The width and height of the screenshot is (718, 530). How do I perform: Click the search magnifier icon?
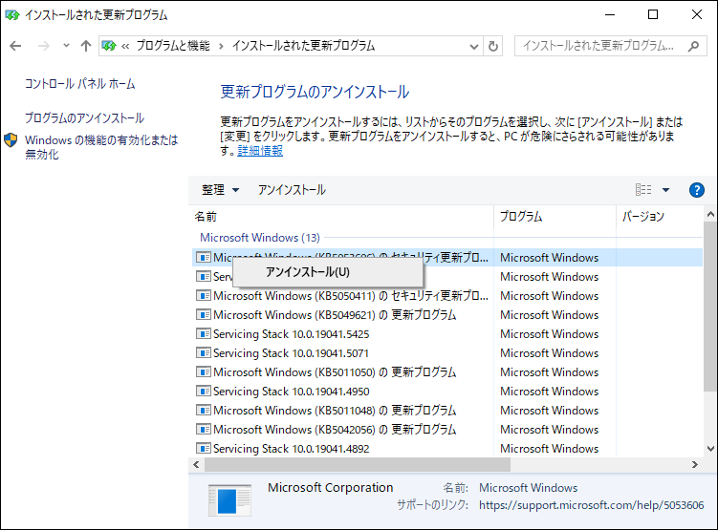tap(694, 46)
